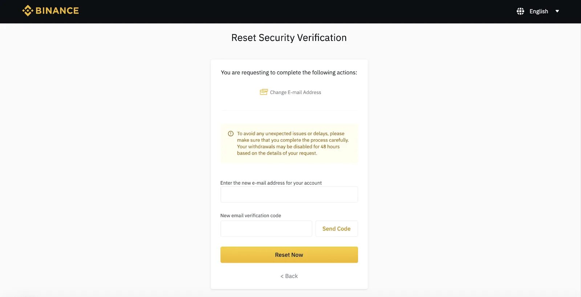Click the Change E-mail envelope icon
Viewport: 581px width, 297px height.
pos(264,92)
